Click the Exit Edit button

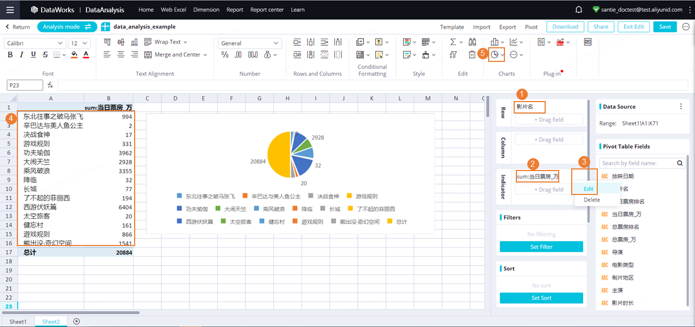click(634, 27)
